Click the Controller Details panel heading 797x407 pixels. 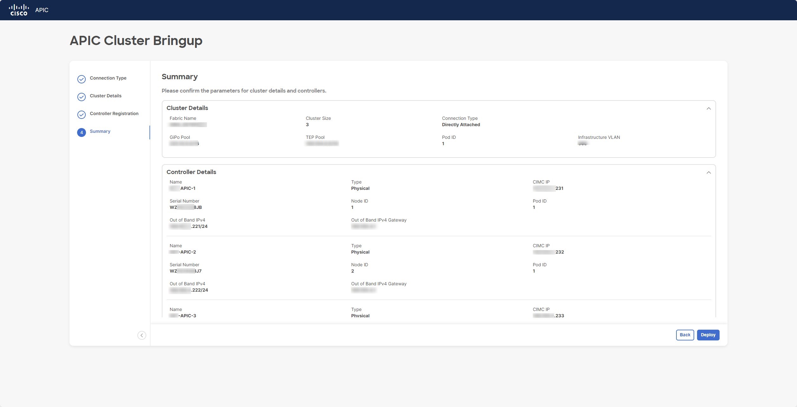point(191,172)
